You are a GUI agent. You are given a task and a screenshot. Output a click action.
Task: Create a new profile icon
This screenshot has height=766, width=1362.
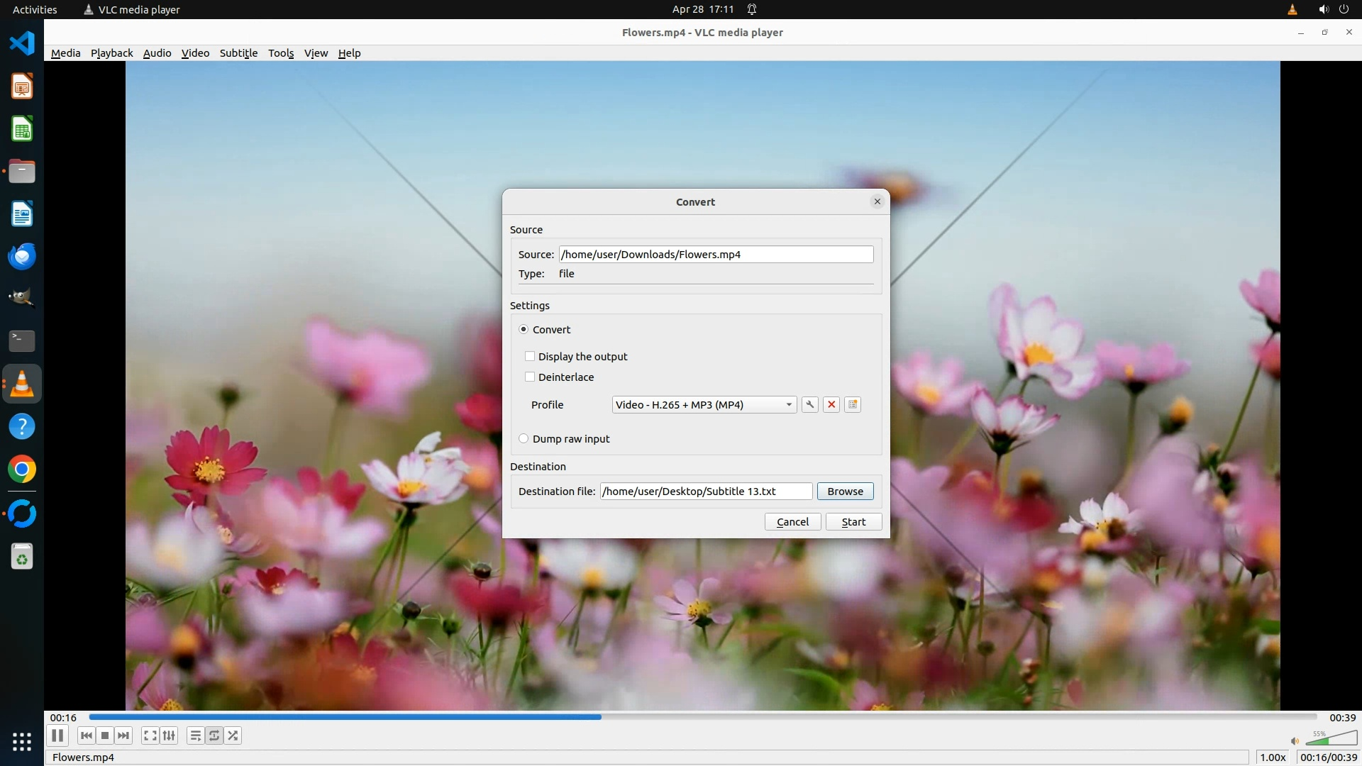(x=853, y=404)
